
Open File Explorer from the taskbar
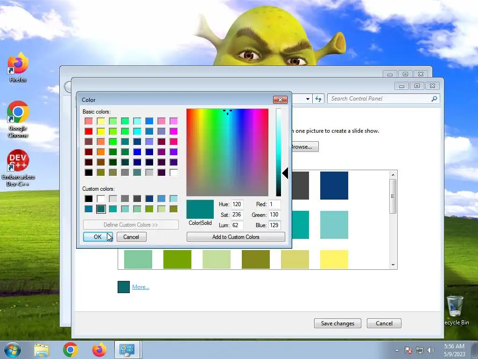pos(42,350)
